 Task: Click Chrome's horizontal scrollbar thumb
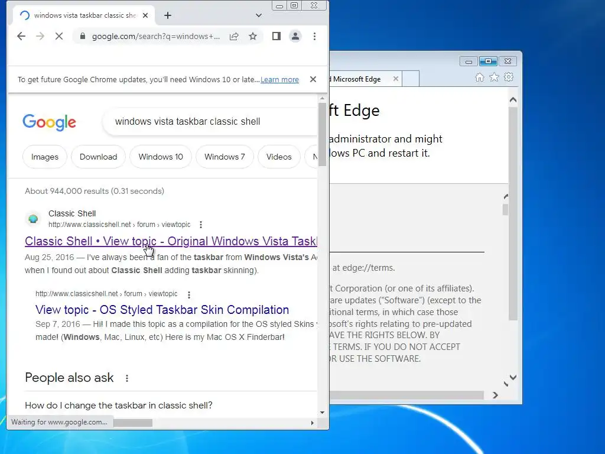pyautogui.click(x=133, y=423)
